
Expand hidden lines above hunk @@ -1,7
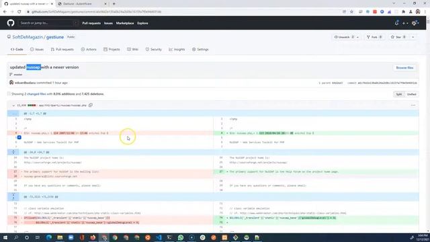coord(13,114)
